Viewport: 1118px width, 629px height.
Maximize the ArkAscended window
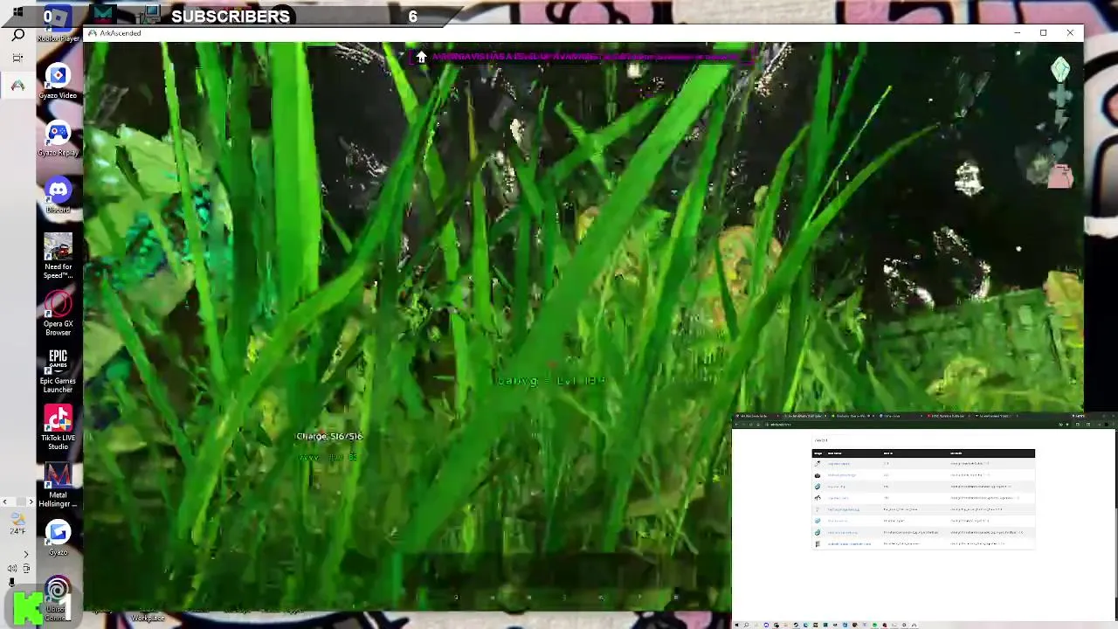pyautogui.click(x=1043, y=33)
